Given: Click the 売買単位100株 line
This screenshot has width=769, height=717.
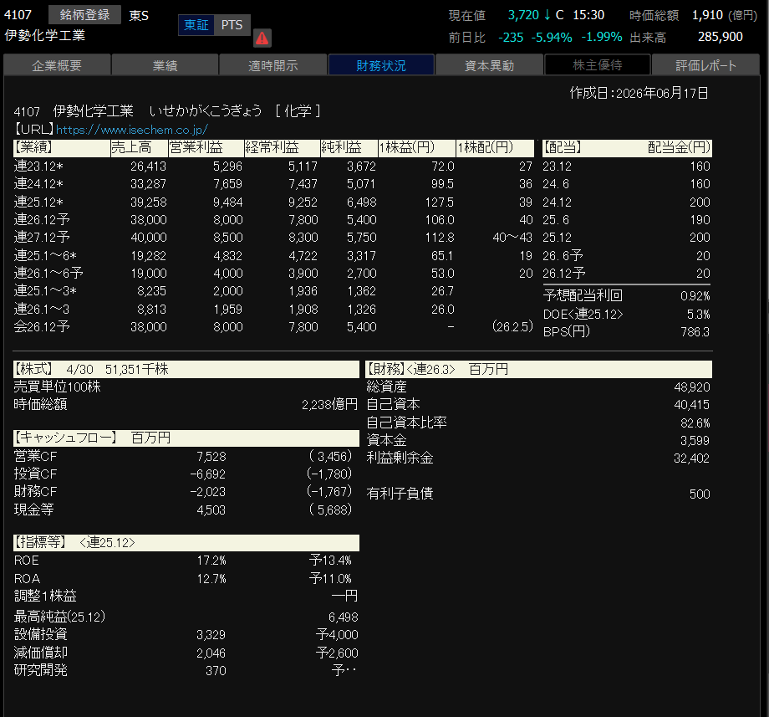Looking at the screenshot, I should click(57, 387).
